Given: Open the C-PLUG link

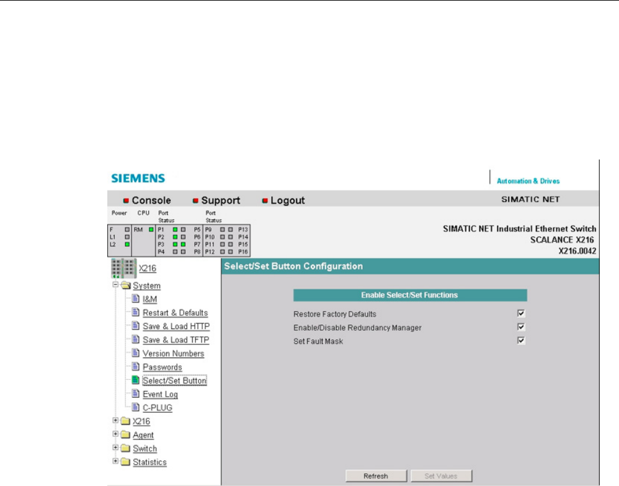Looking at the screenshot, I should coord(158,408).
